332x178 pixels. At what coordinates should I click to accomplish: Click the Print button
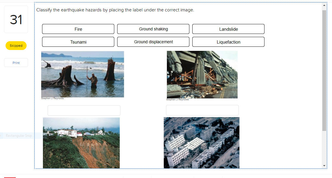point(16,63)
